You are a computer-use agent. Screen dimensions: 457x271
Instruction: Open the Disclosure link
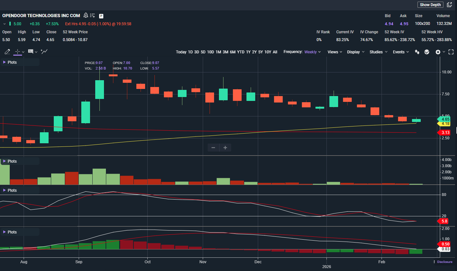444,261
